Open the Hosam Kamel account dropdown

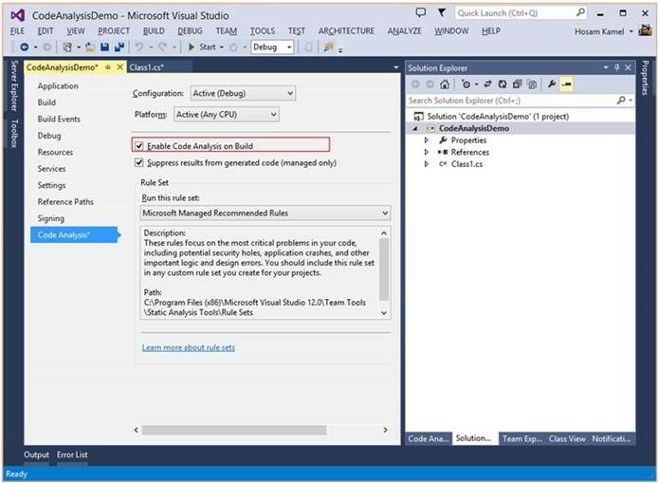631,31
